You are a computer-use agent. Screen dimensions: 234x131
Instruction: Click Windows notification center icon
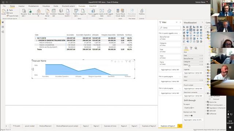click(230, 128)
